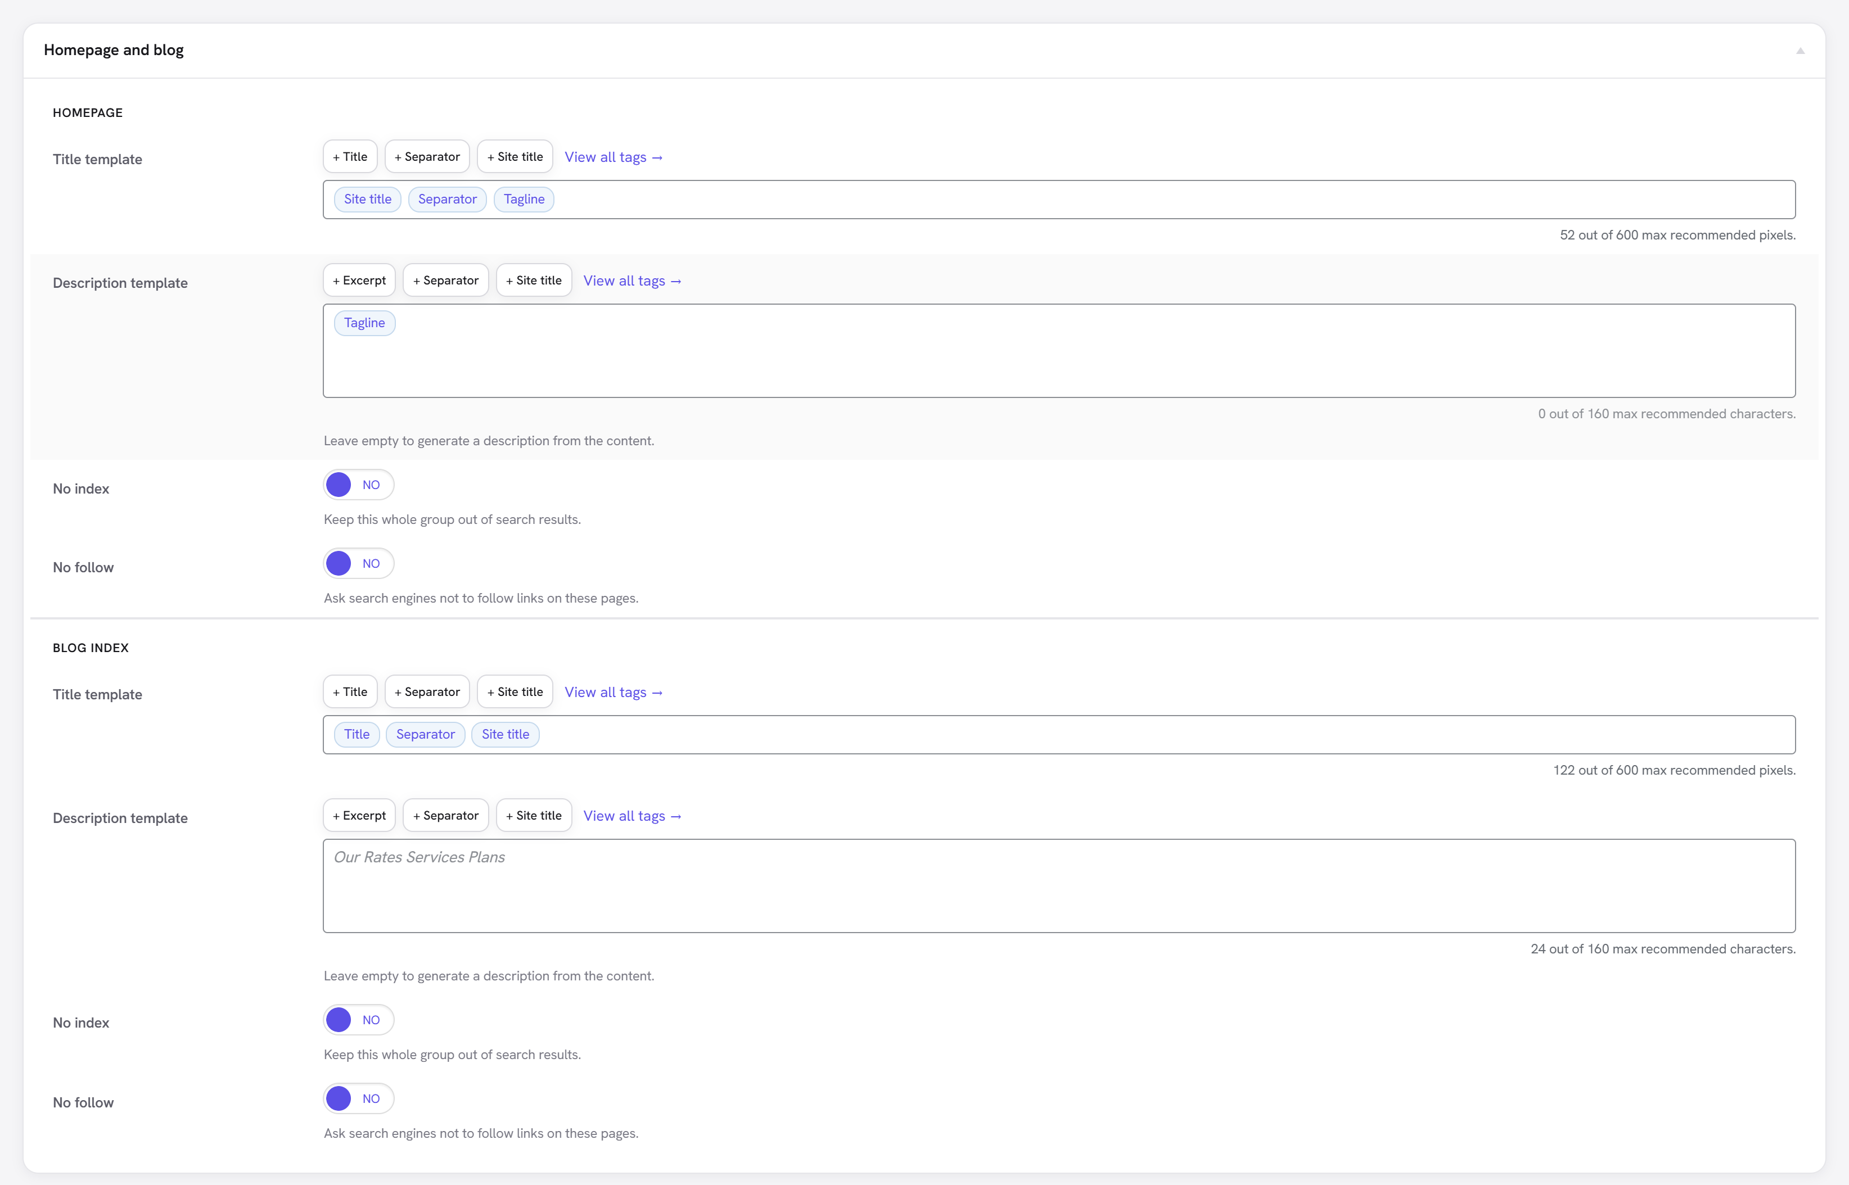Add Separator tag to Homepage title template
The width and height of the screenshot is (1849, 1185).
(x=427, y=156)
